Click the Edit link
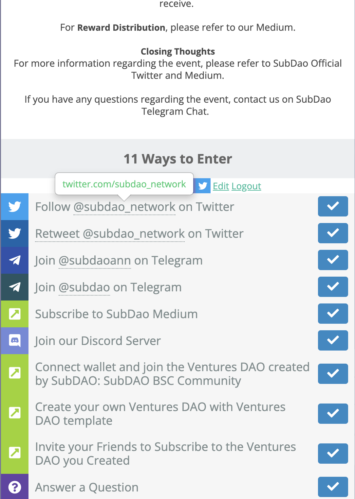 (x=221, y=186)
